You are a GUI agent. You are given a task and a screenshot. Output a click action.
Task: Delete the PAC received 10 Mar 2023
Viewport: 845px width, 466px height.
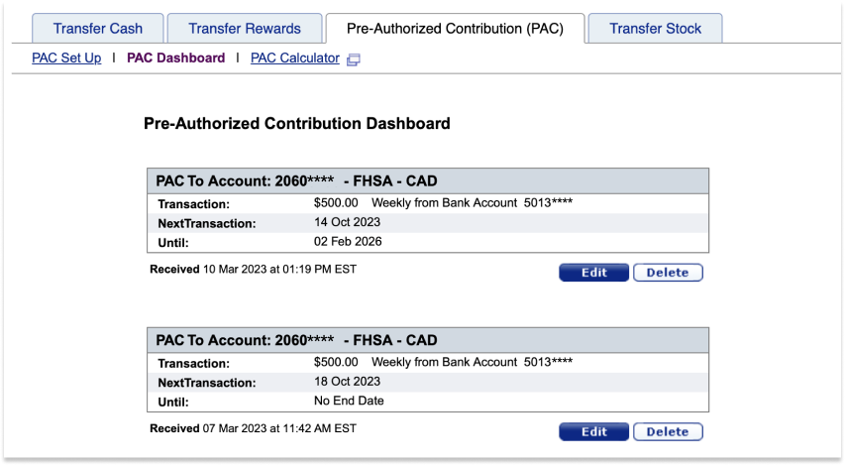(x=668, y=273)
